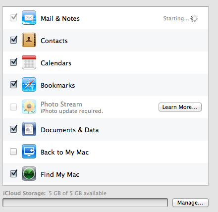The image size is (218, 212).
Task: Click "iPhoto update required." text
Action: click(x=72, y=111)
